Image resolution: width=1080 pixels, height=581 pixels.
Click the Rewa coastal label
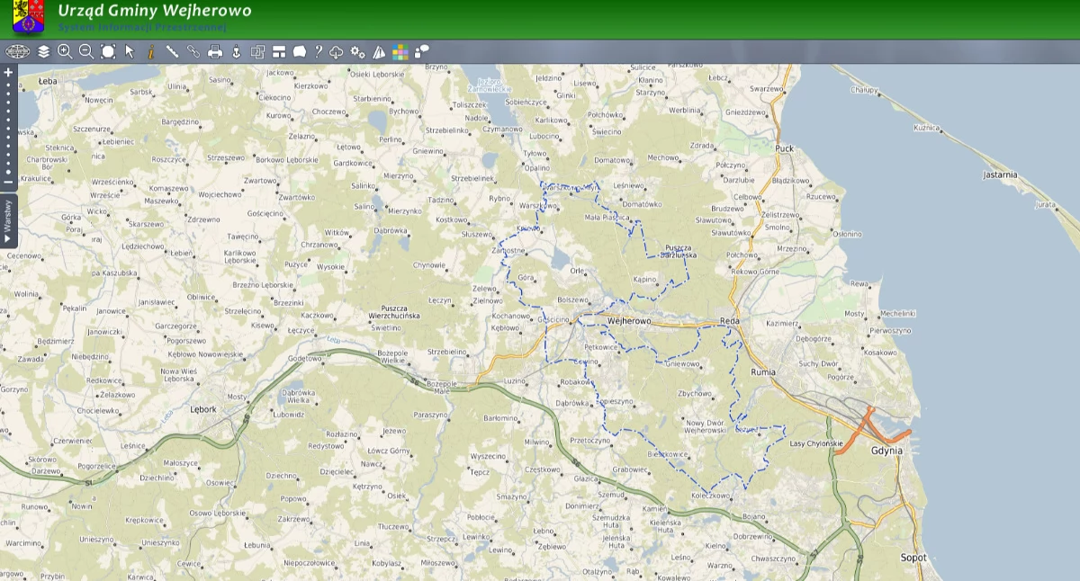pos(860,283)
